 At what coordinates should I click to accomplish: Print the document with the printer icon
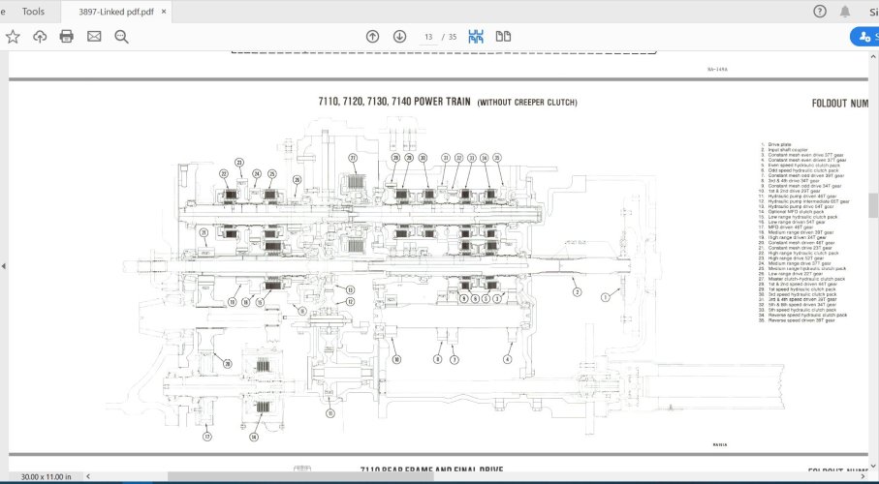(66, 37)
